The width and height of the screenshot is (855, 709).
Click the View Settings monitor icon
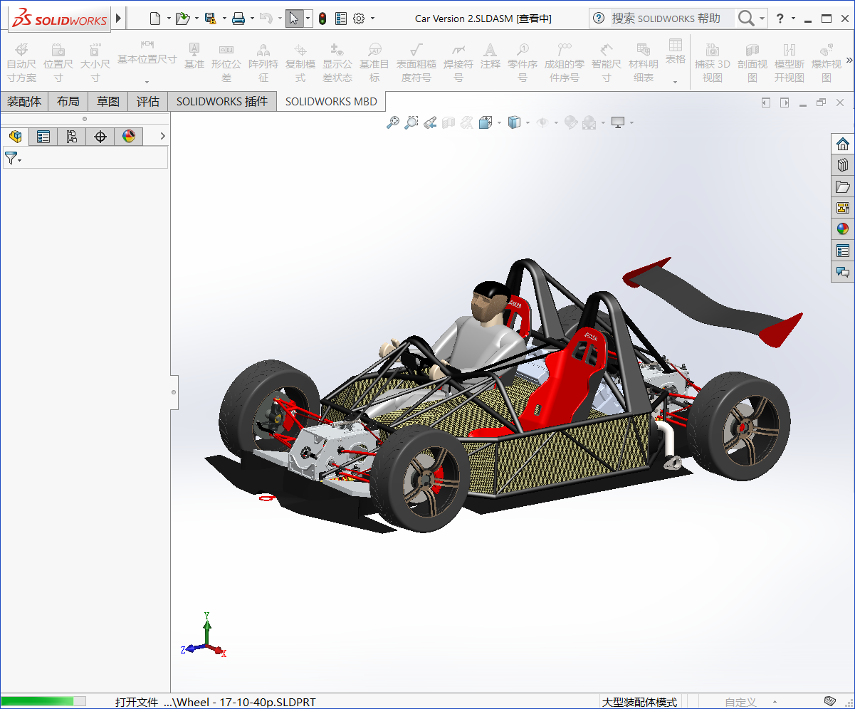click(x=618, y=122)
